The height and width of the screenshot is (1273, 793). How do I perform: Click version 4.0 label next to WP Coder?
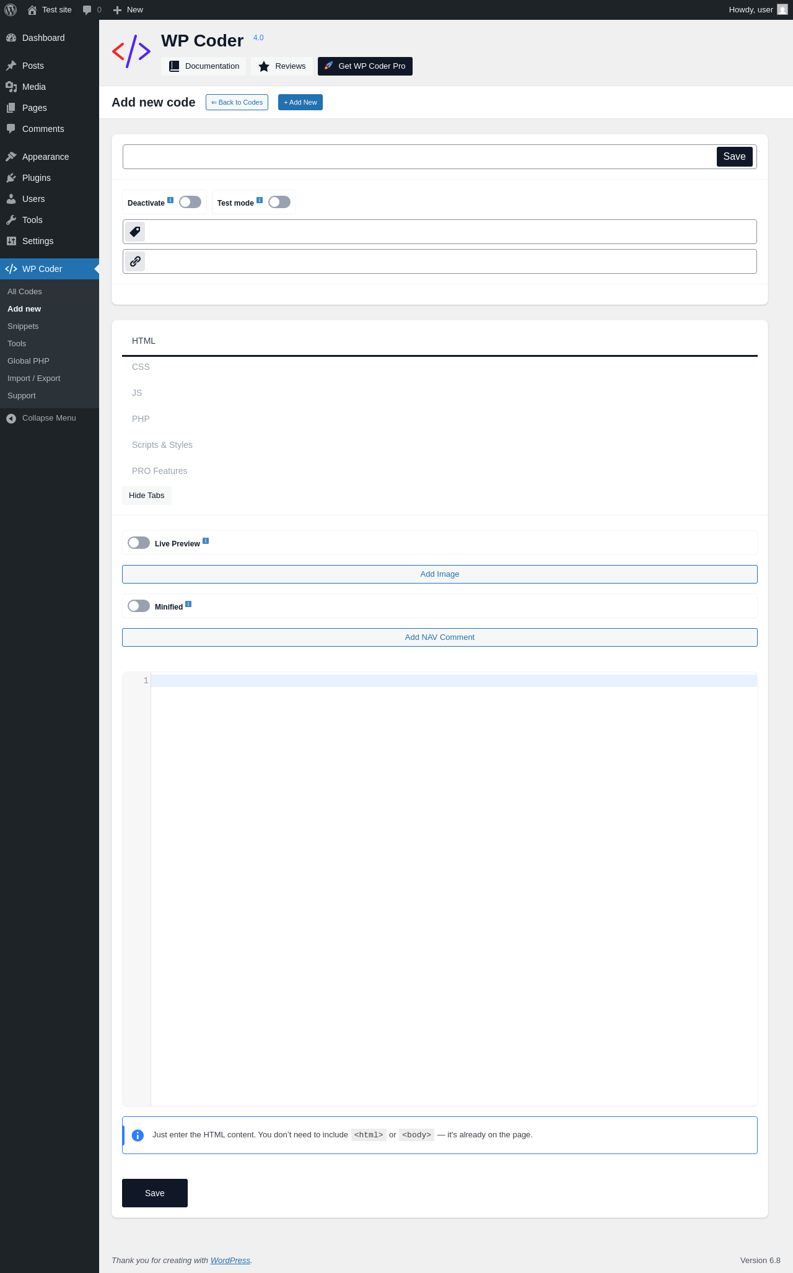pyautogui.click(x=258, y=38)
